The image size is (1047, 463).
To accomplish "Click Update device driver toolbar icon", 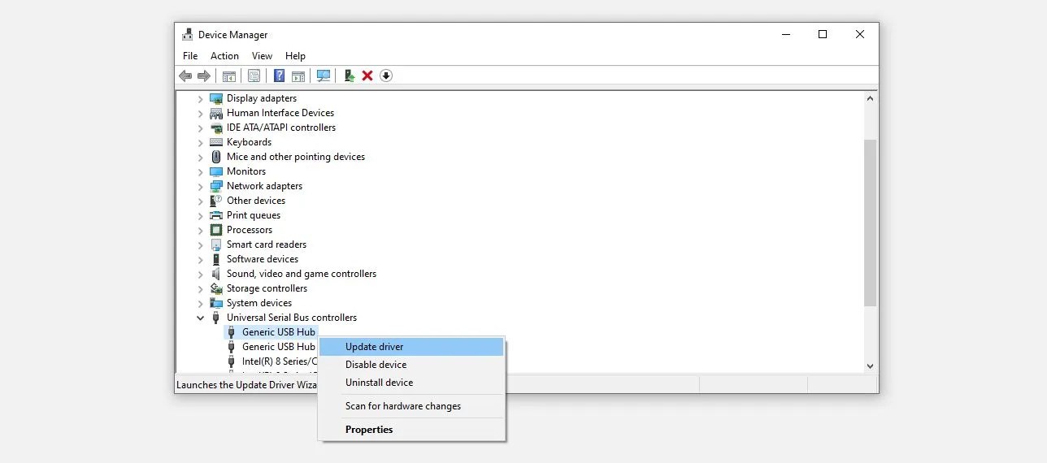I will click(x=349, y=76).
